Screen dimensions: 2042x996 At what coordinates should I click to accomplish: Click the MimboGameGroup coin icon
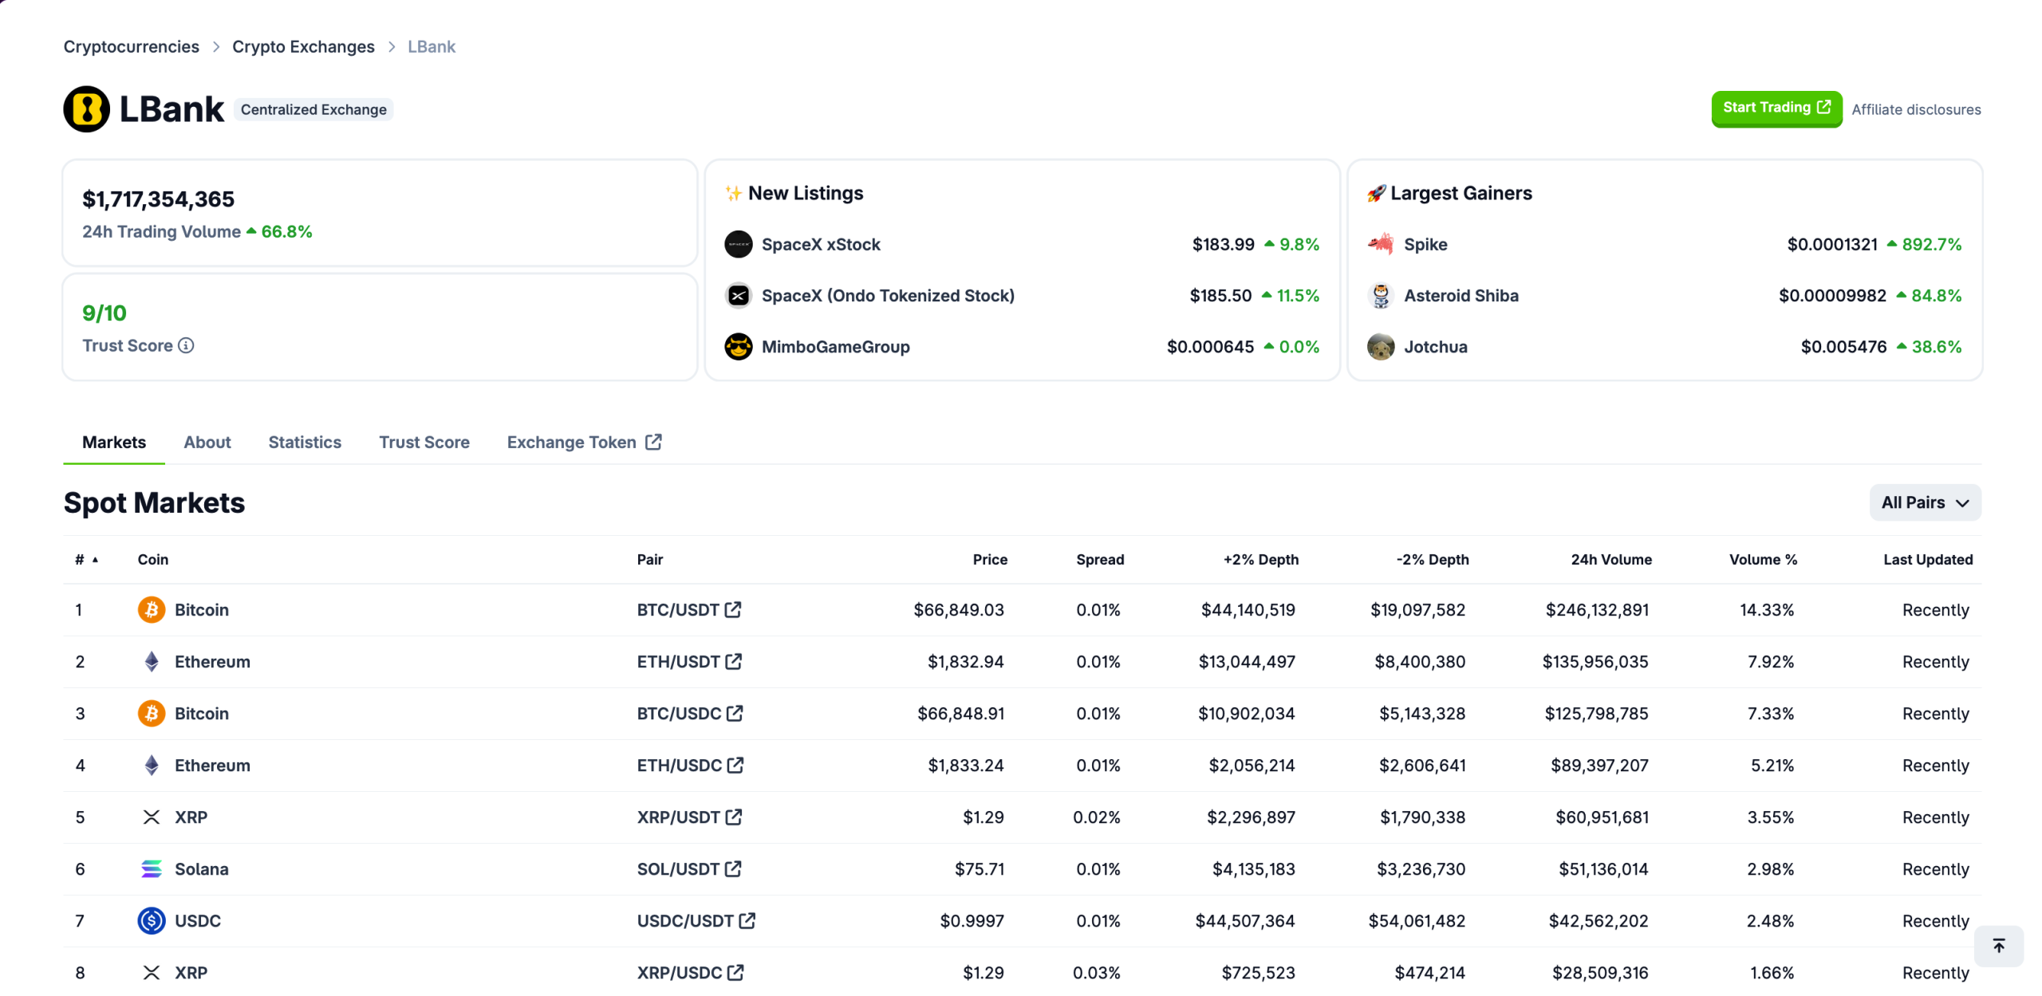click(x=738, y=347)
